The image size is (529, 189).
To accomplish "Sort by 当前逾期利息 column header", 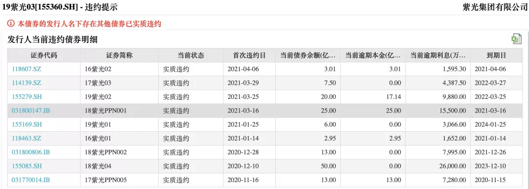I will point(438,55).
